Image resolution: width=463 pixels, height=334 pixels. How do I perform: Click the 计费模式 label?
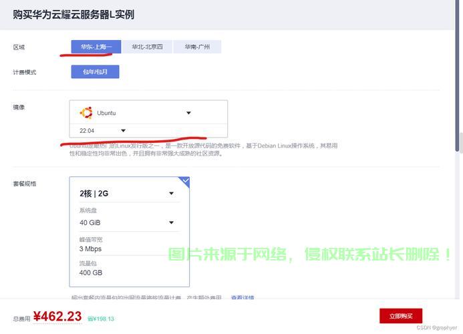(25, 72)
